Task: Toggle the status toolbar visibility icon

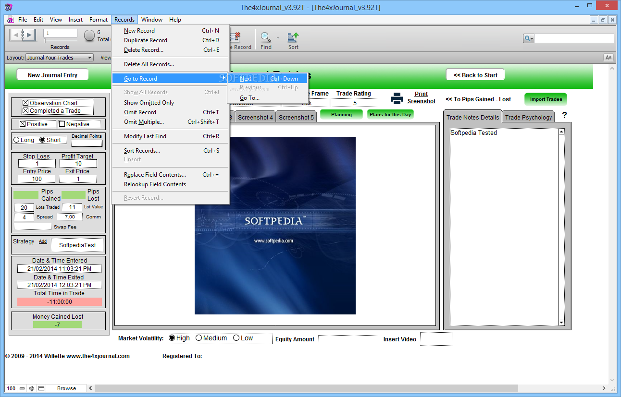Action: pyautogui.click(x=41, y=388)
